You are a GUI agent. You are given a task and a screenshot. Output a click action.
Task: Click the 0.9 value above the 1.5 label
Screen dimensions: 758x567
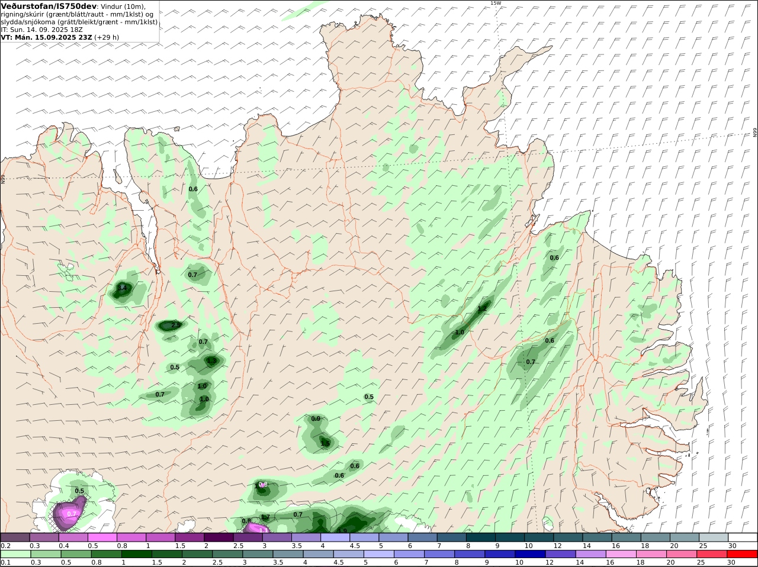pos(316,419)
